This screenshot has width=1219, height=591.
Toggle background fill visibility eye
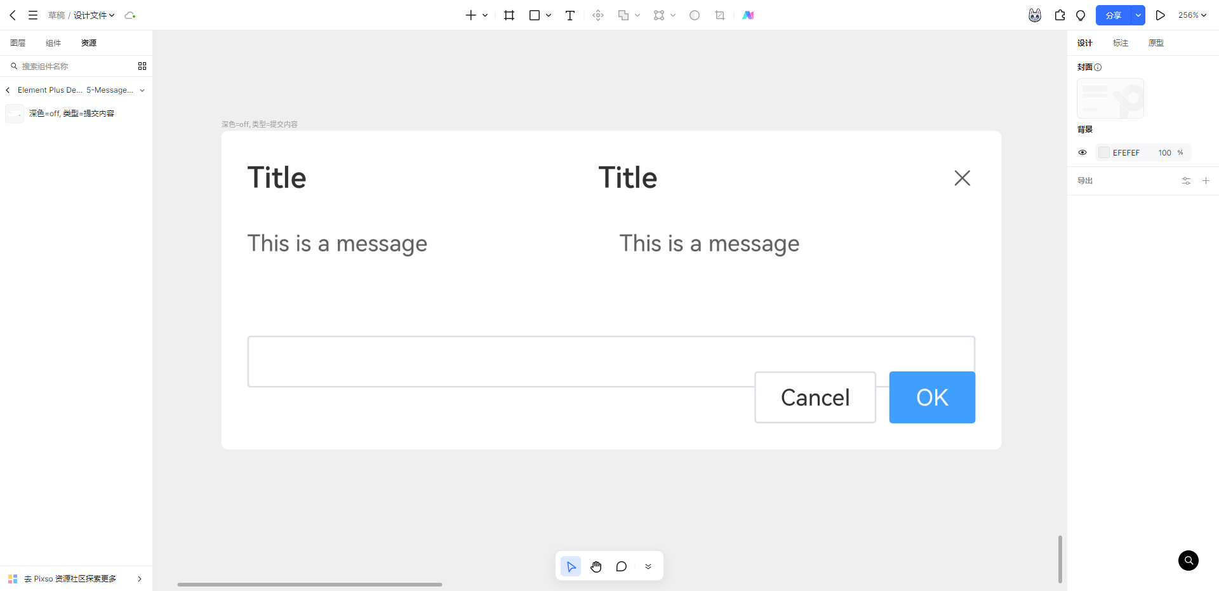pyautogui.click(x=1082, y=152)
